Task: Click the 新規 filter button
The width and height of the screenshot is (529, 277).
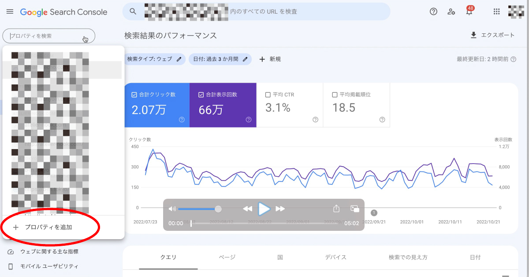Action: (x=270, y=59)
